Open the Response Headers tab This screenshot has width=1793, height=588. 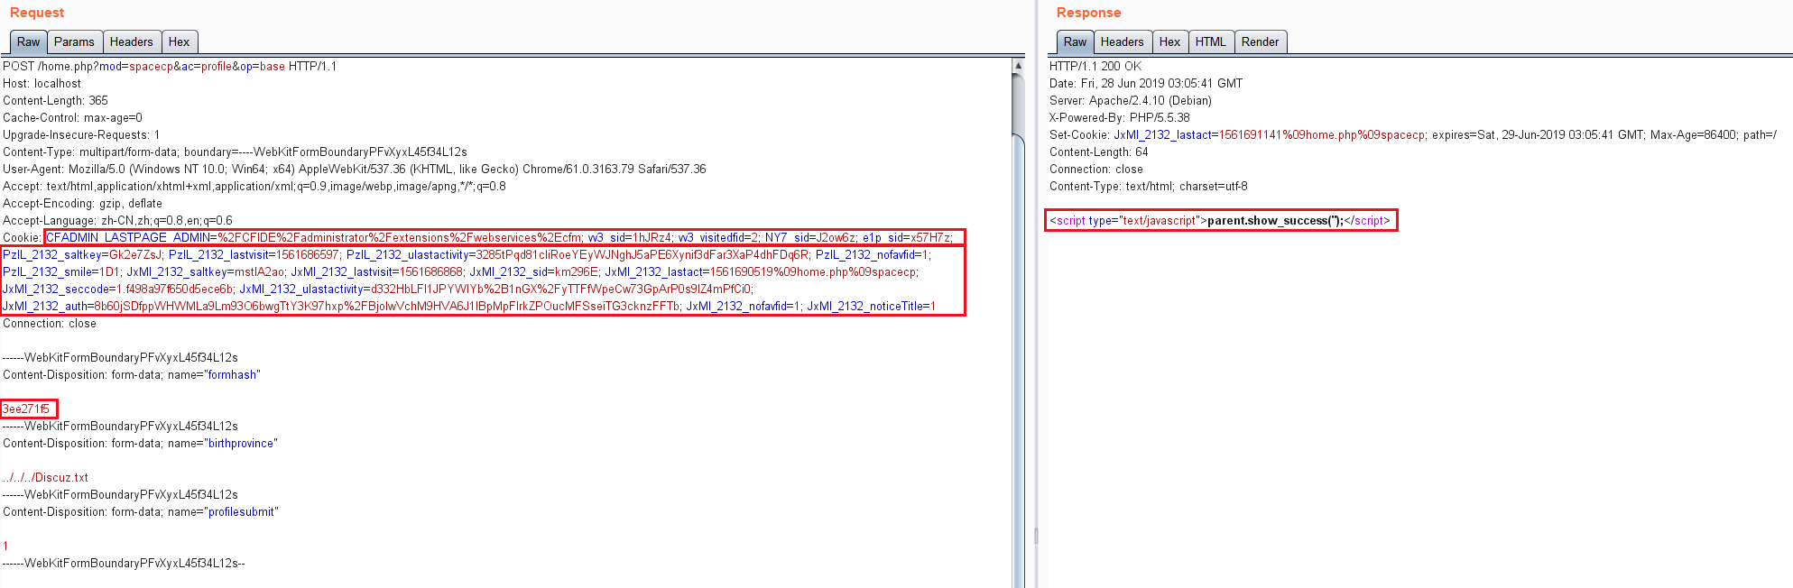tap(1123, 41)
